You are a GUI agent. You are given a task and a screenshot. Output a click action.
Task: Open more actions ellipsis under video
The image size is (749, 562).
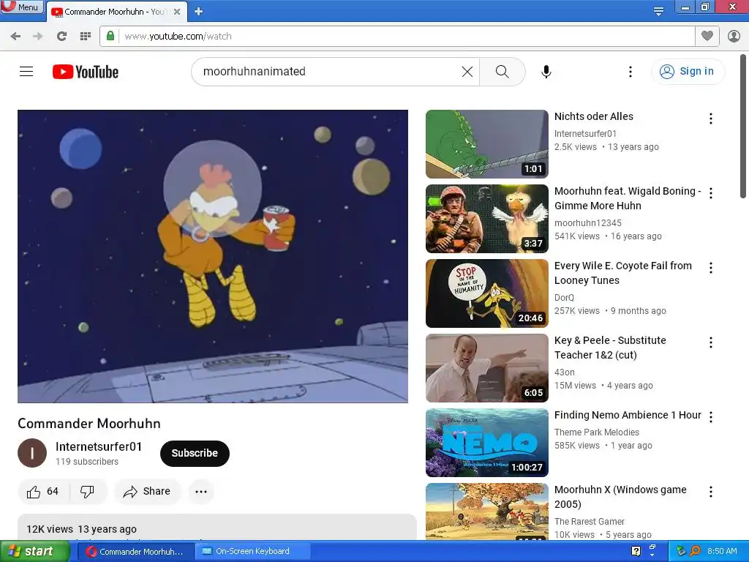[201, 491]
